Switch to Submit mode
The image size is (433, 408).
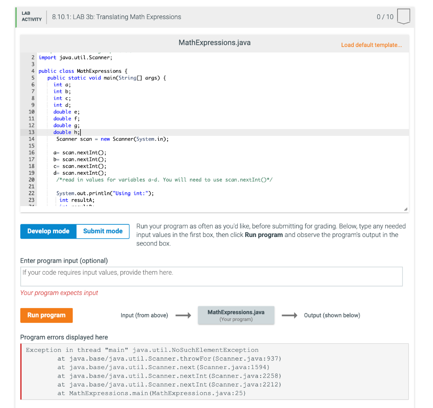pos(102,231)
